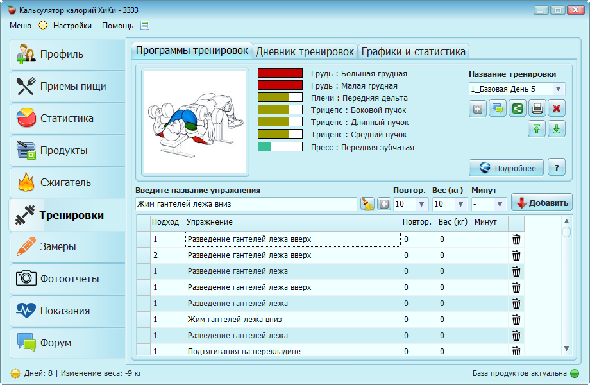The image size is (590, 385).
Task: Click the exercise name input field
Action: pyautogui.click(x=246, y=204)
